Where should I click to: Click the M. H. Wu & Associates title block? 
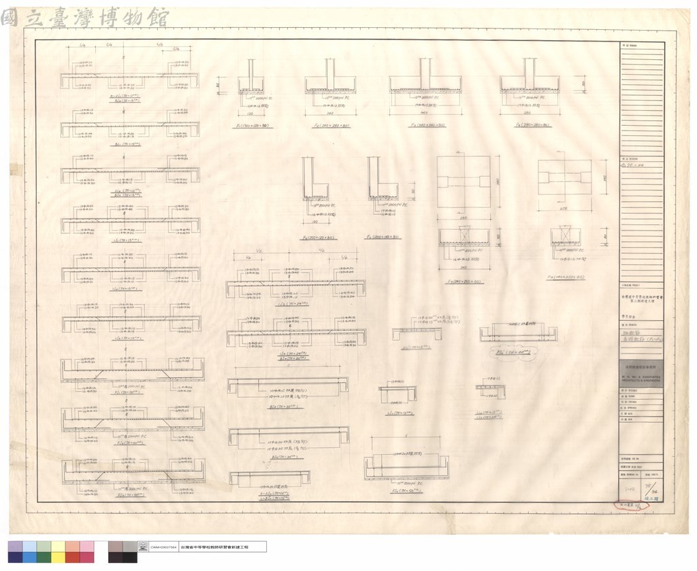(x=641, y=373)
